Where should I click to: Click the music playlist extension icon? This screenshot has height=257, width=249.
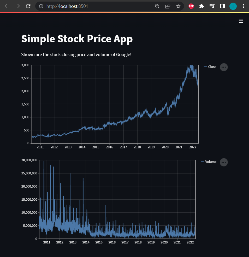tap(212, 6)
